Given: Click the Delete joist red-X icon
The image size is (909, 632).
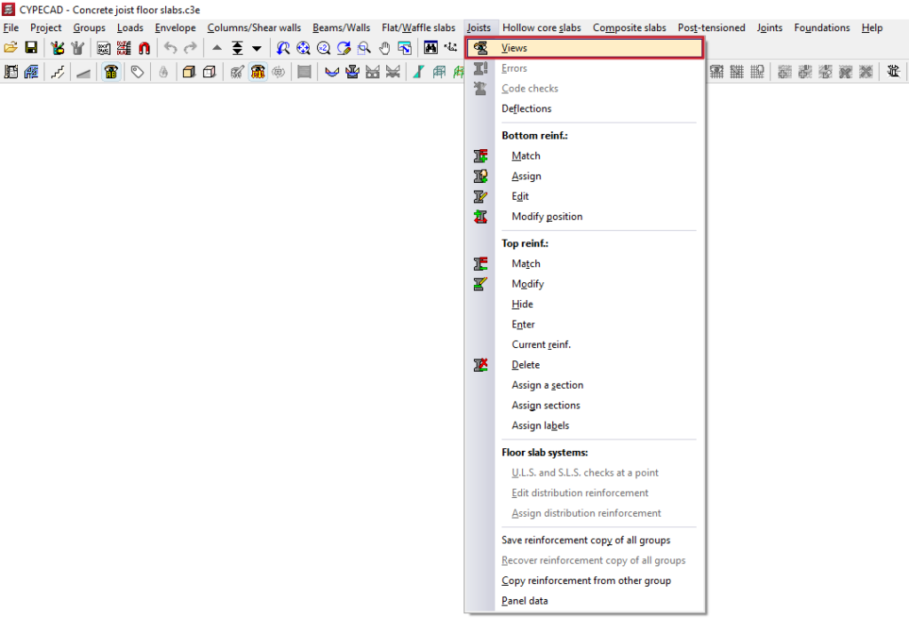Looking at the screenshot, I should click(480, 365).
